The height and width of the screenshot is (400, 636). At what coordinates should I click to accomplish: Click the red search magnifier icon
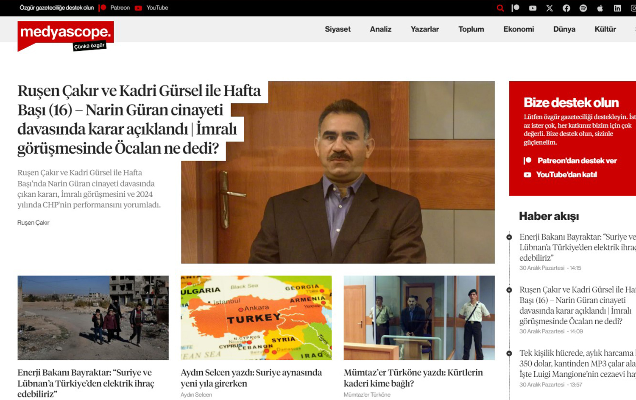(x=500, y=8)
